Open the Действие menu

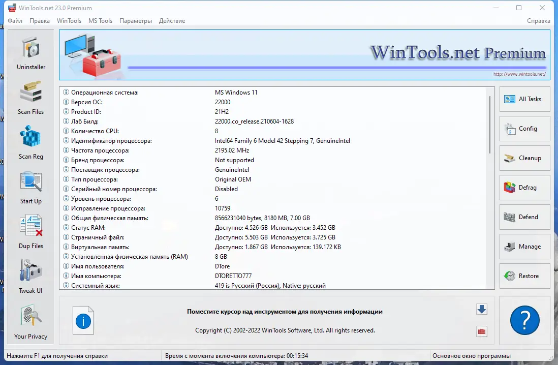click(172, 21)
